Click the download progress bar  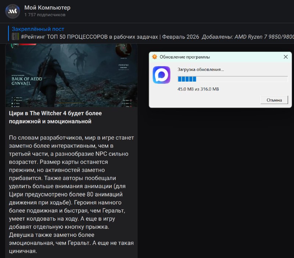(x=232, y=79)
